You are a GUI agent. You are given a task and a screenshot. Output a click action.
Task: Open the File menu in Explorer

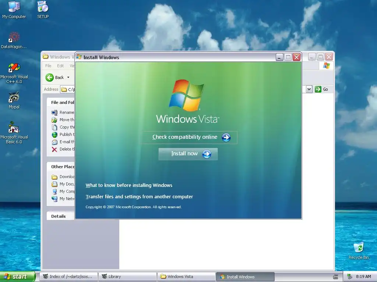[48, 66]
